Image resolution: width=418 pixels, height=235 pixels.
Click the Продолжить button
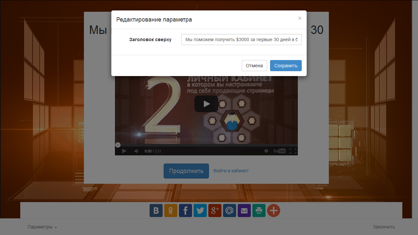pos(186,171)
